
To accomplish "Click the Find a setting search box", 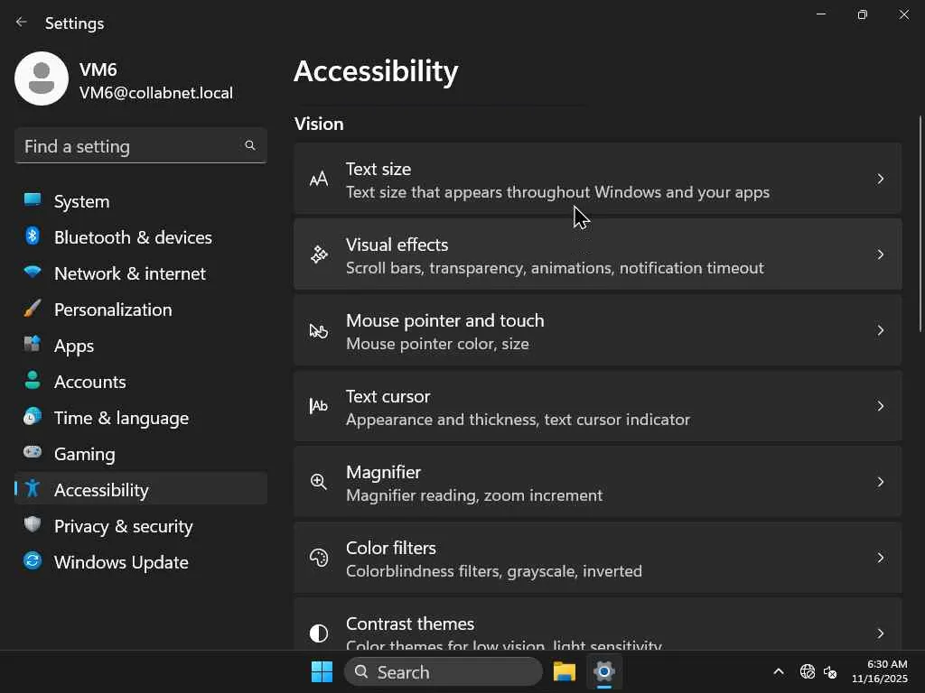I will (131, 146).
